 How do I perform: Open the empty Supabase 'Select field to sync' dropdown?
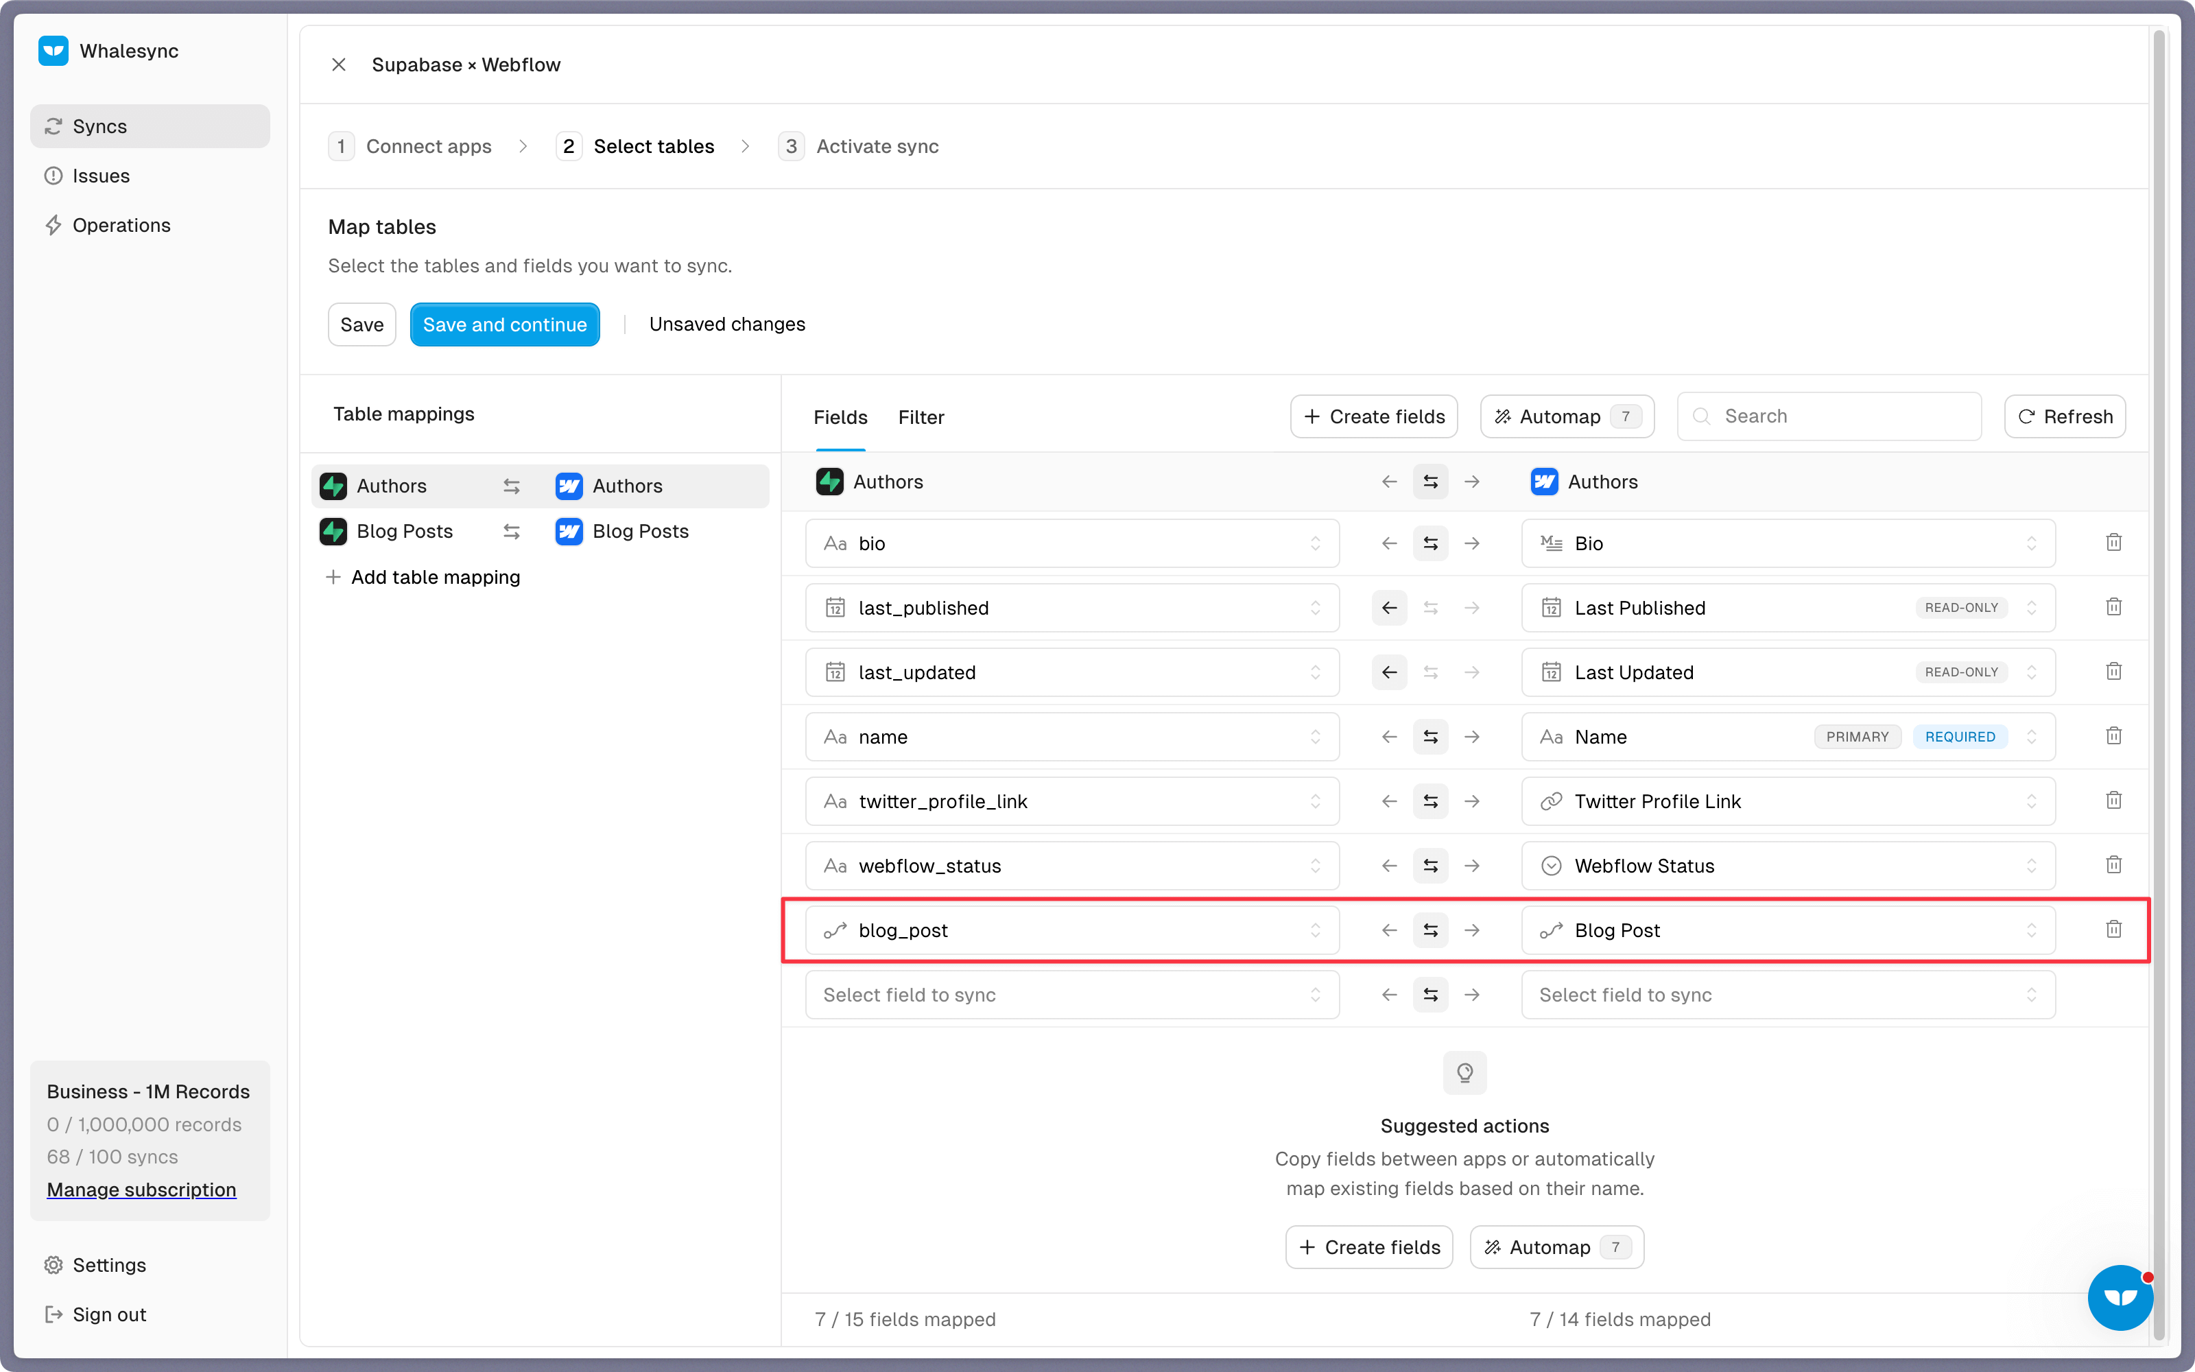coord(1072,995)
